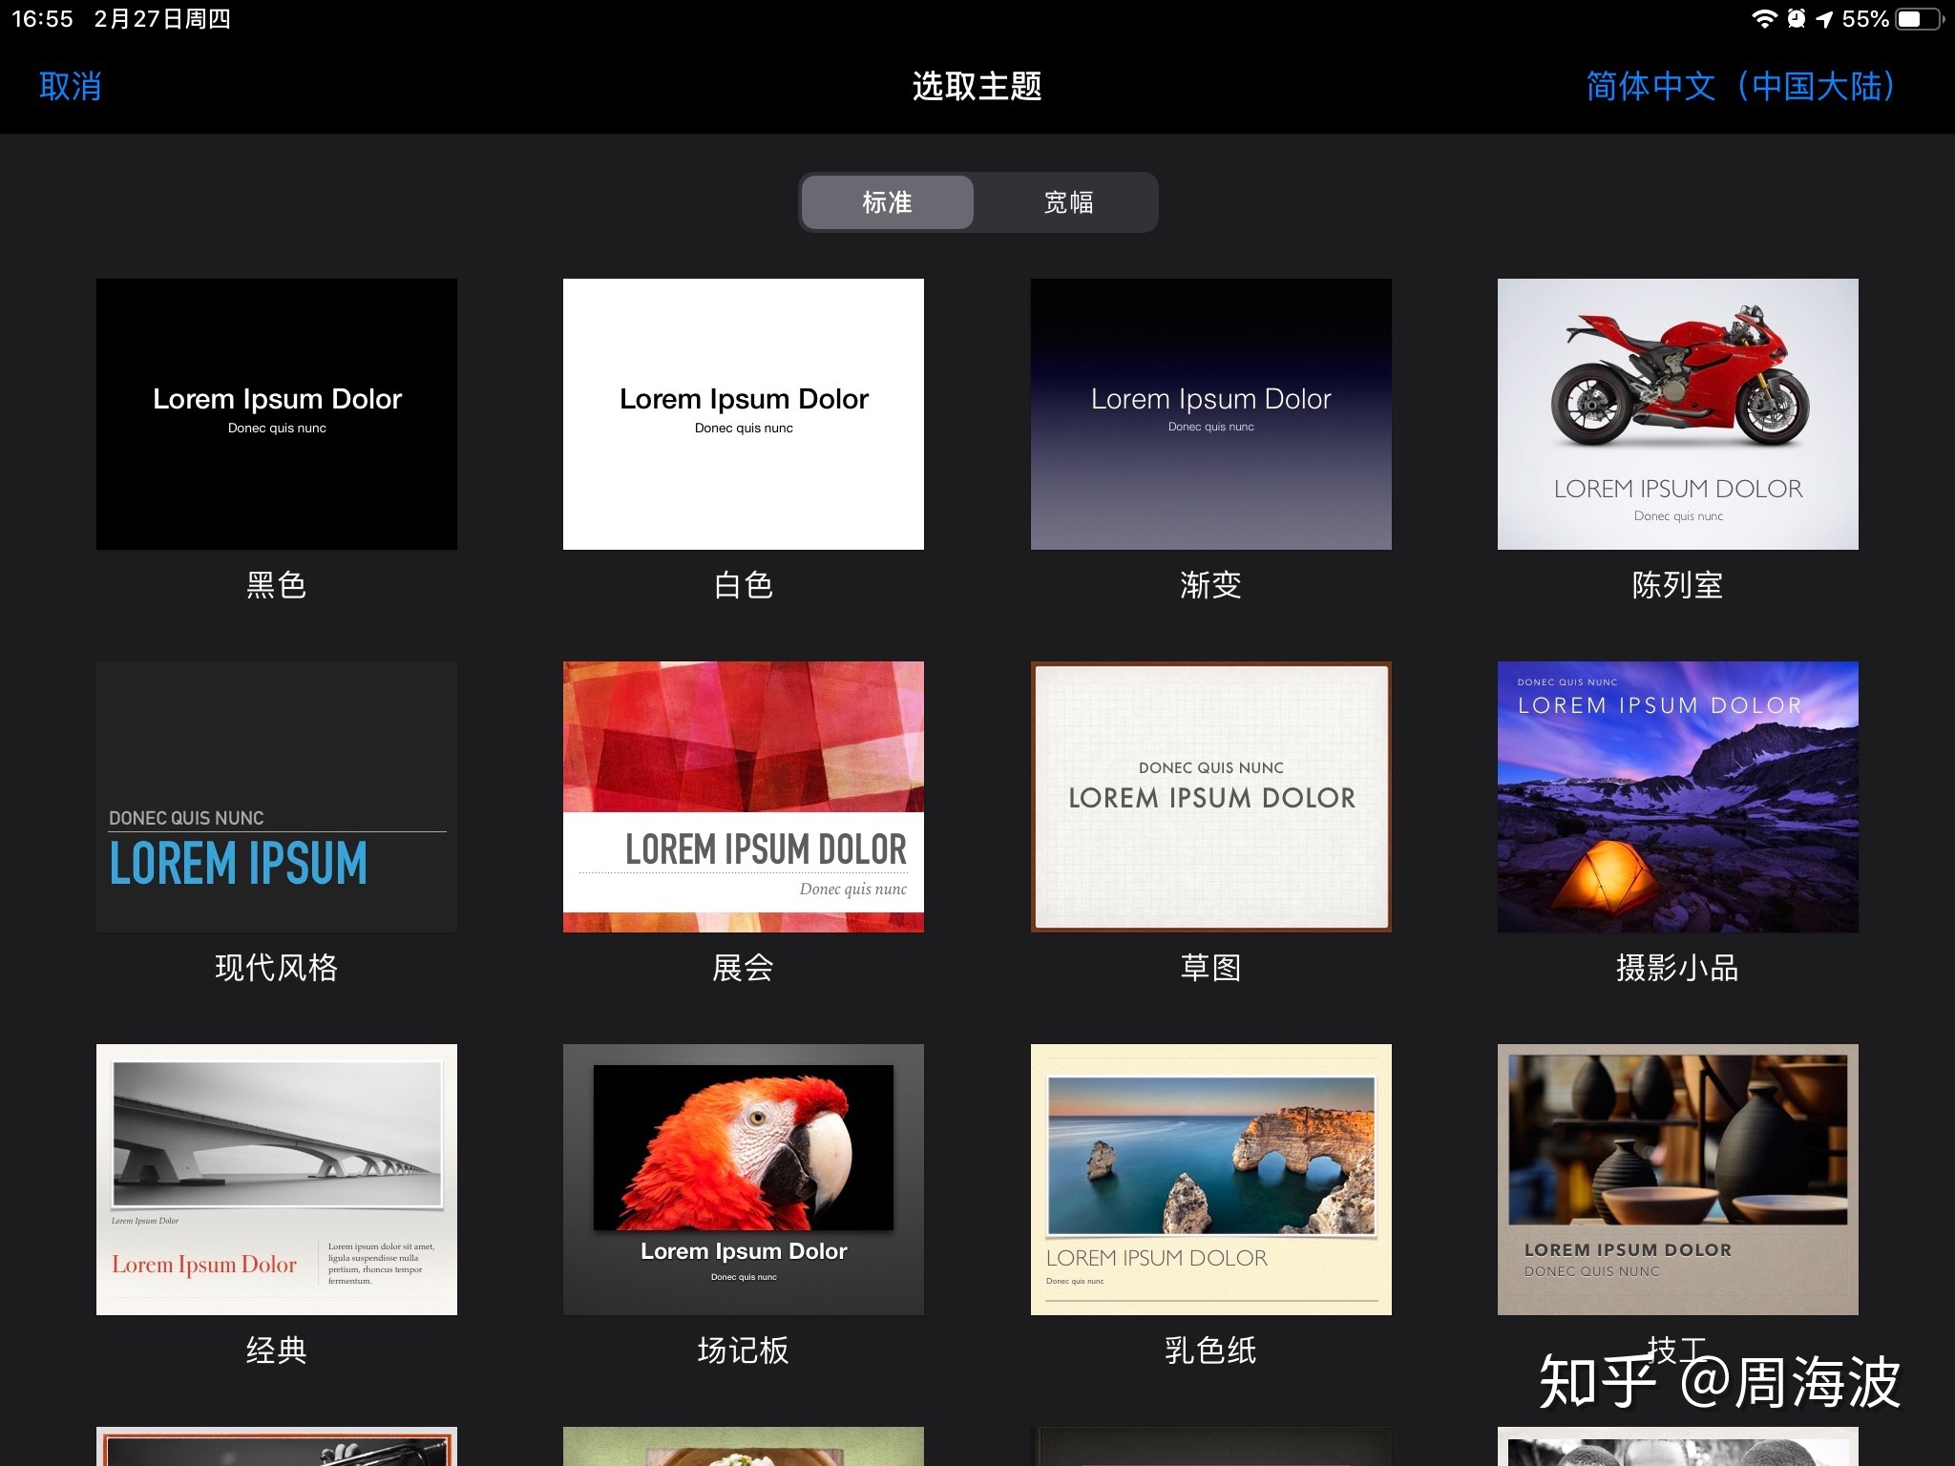Choose the 渐变 gradient theme thumbnail
This screenshot has width=1955, height=1466.
pyautogui.click(x=1211, y=414)
